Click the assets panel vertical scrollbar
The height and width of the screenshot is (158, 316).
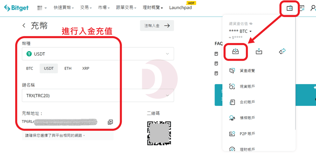tap(295, 73)
